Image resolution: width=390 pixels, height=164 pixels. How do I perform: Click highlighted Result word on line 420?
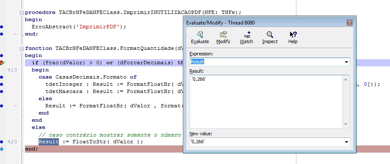click(49, 142)
